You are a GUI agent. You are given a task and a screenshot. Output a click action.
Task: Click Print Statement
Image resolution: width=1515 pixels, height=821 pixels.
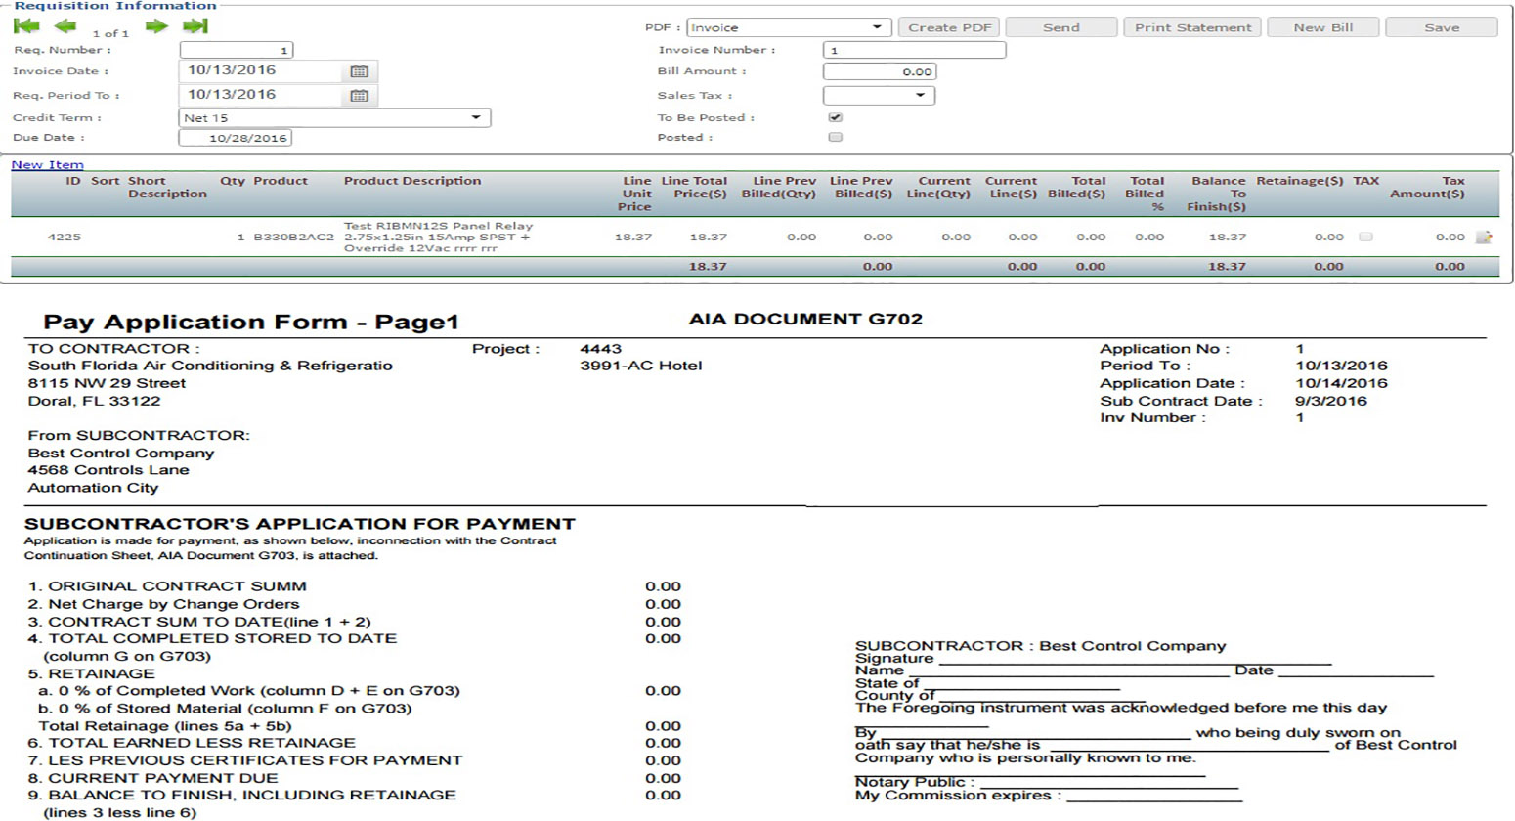1191,26
